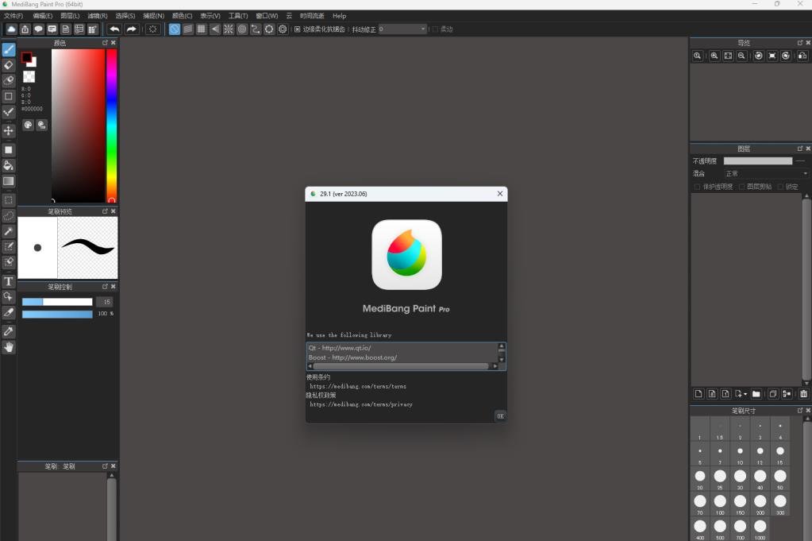
Task: Open the layer blend mode dropdown
Action: pos(767,174)
